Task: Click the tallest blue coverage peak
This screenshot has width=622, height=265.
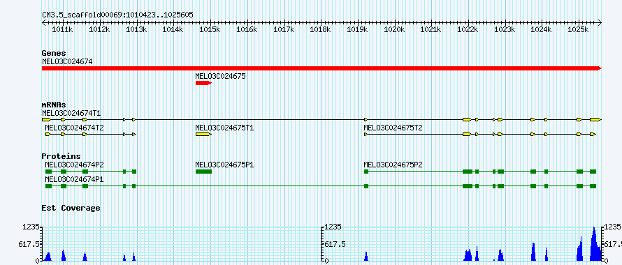Action: pyautogui.click(x=594, y=244)
